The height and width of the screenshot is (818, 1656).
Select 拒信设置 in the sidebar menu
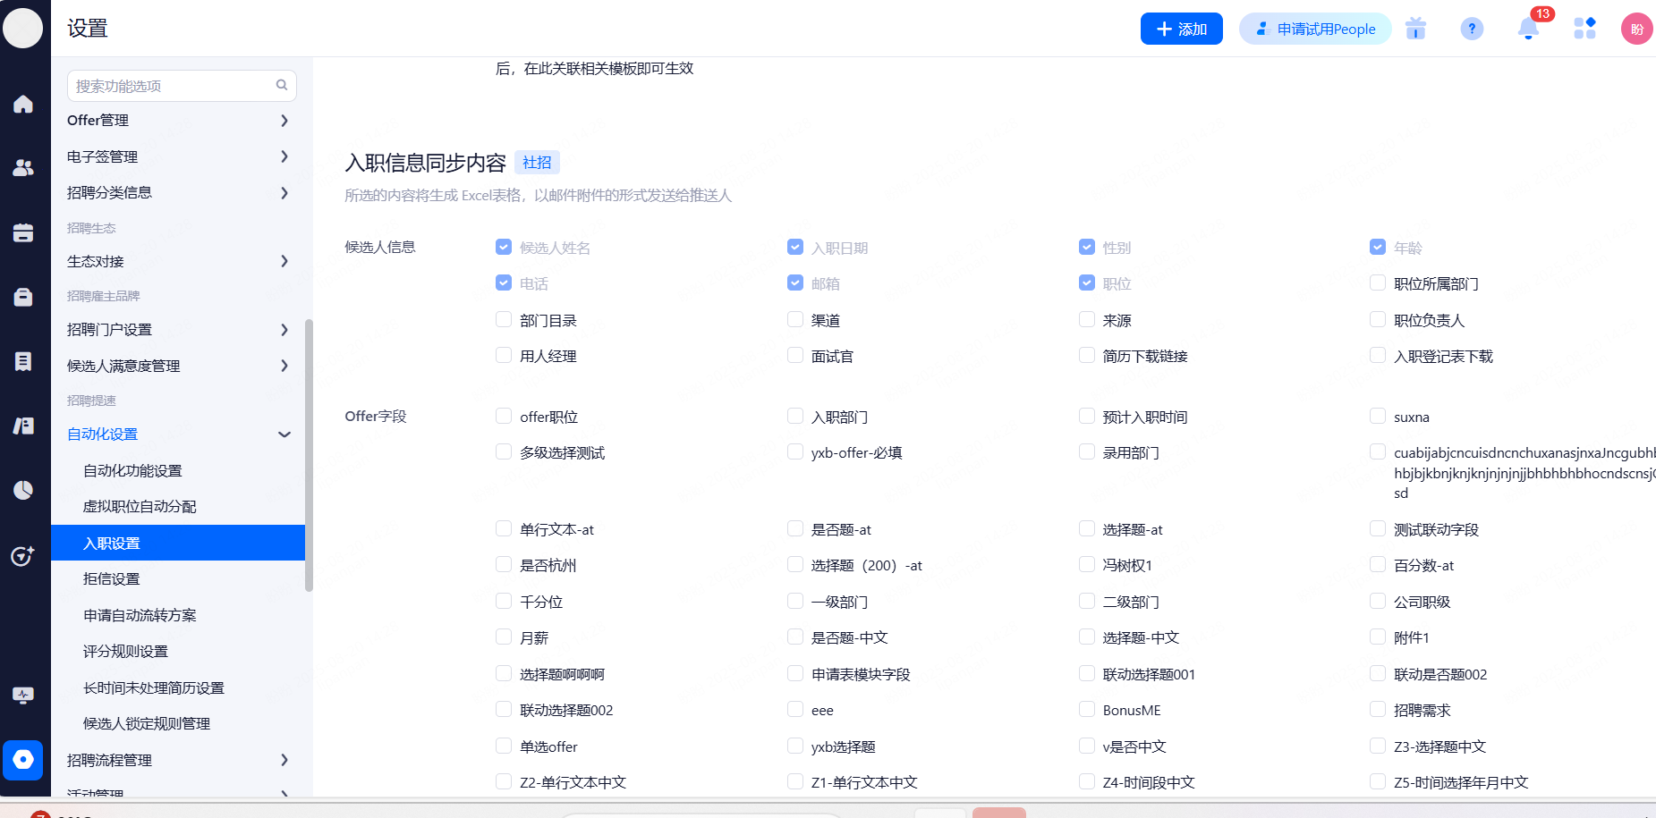pyautogui.click(x=112, y=579)
